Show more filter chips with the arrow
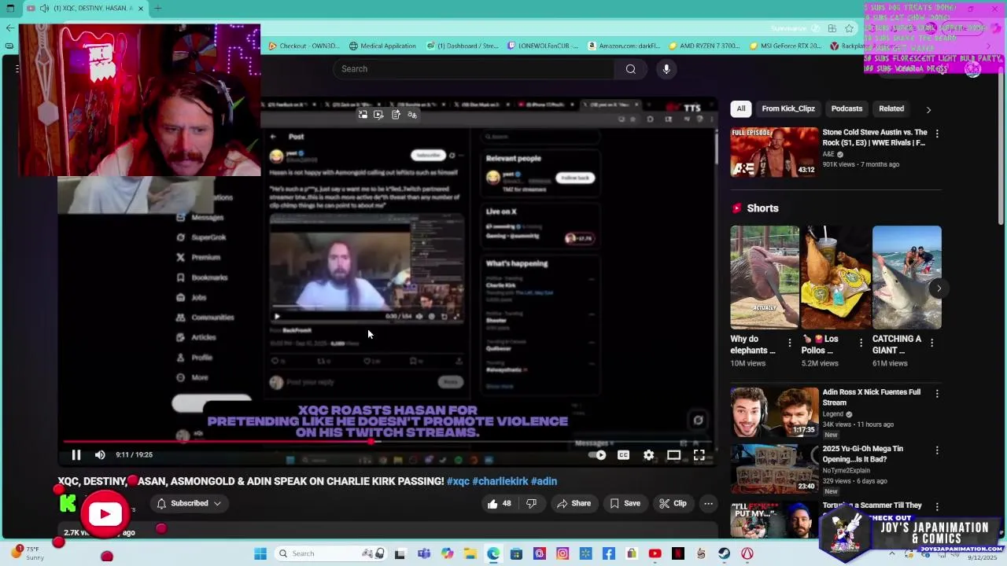The image size is (1007, 566). click(x=928, y=109)
